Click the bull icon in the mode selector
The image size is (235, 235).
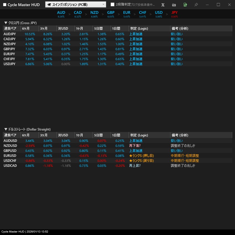(49, 5)
